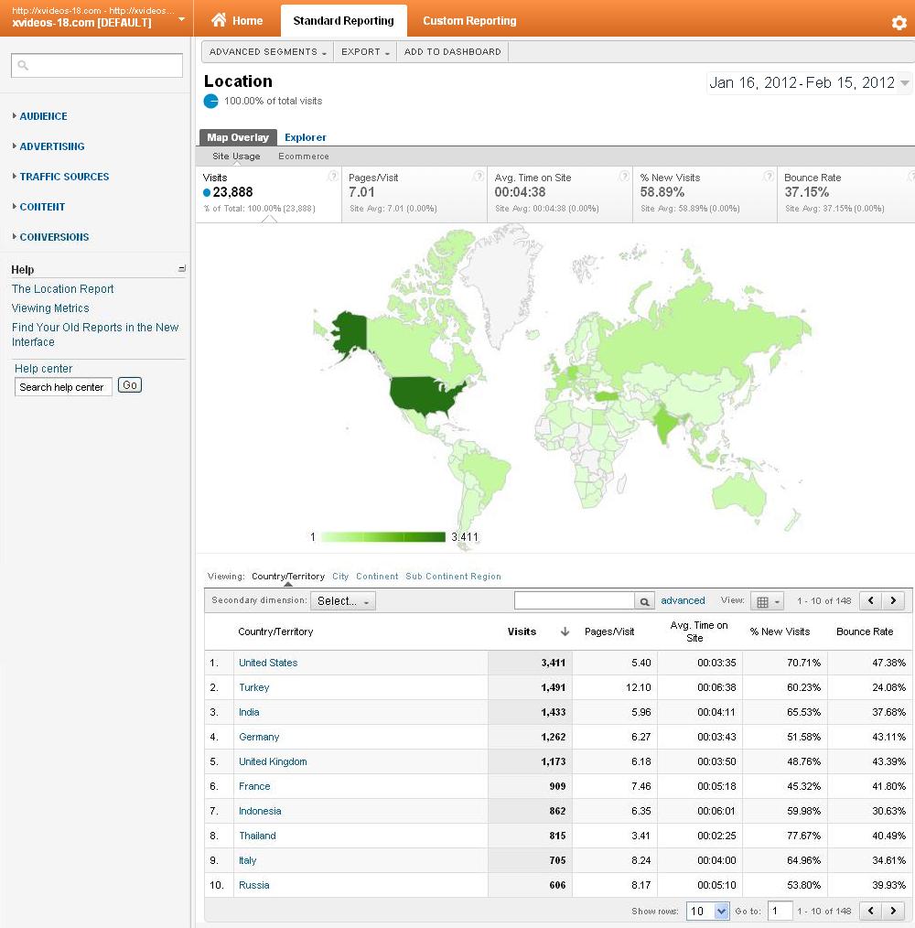Open the table view type grid icon
This screenshot has width=915, height=928.
tap(766, 601)
